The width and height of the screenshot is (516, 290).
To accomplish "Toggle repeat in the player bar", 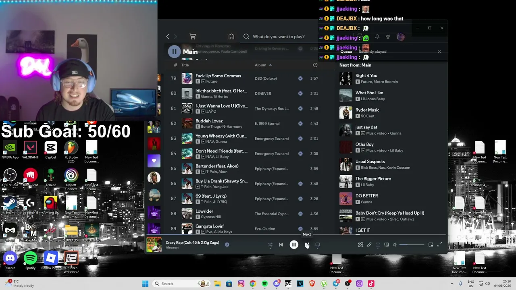I will pos(318,245).
